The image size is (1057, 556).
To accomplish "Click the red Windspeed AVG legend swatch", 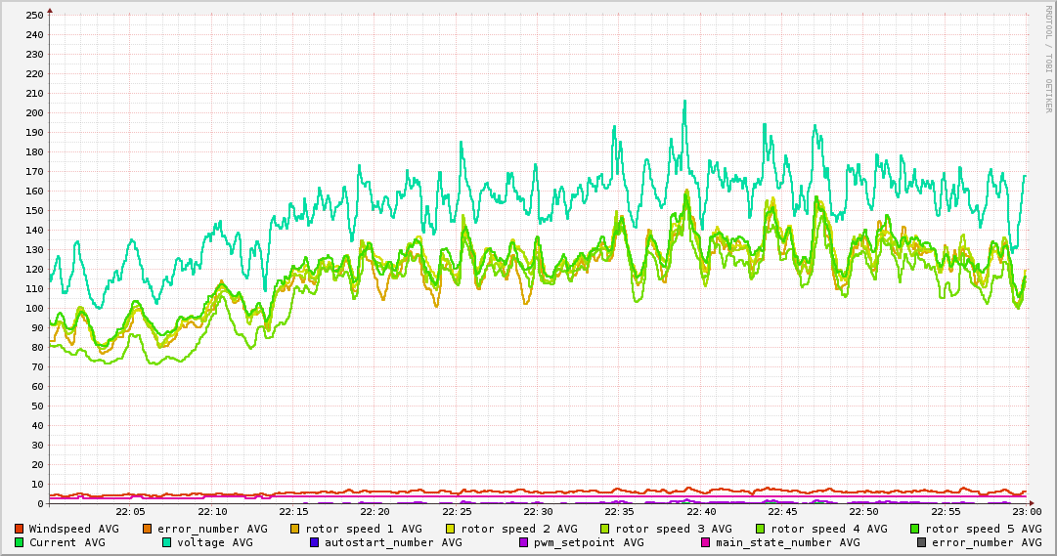I will pyautogui.click(x=19, y=529).
